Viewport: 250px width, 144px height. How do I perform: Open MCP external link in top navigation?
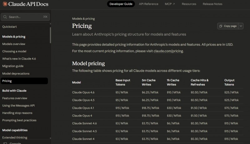click(170, 4)
